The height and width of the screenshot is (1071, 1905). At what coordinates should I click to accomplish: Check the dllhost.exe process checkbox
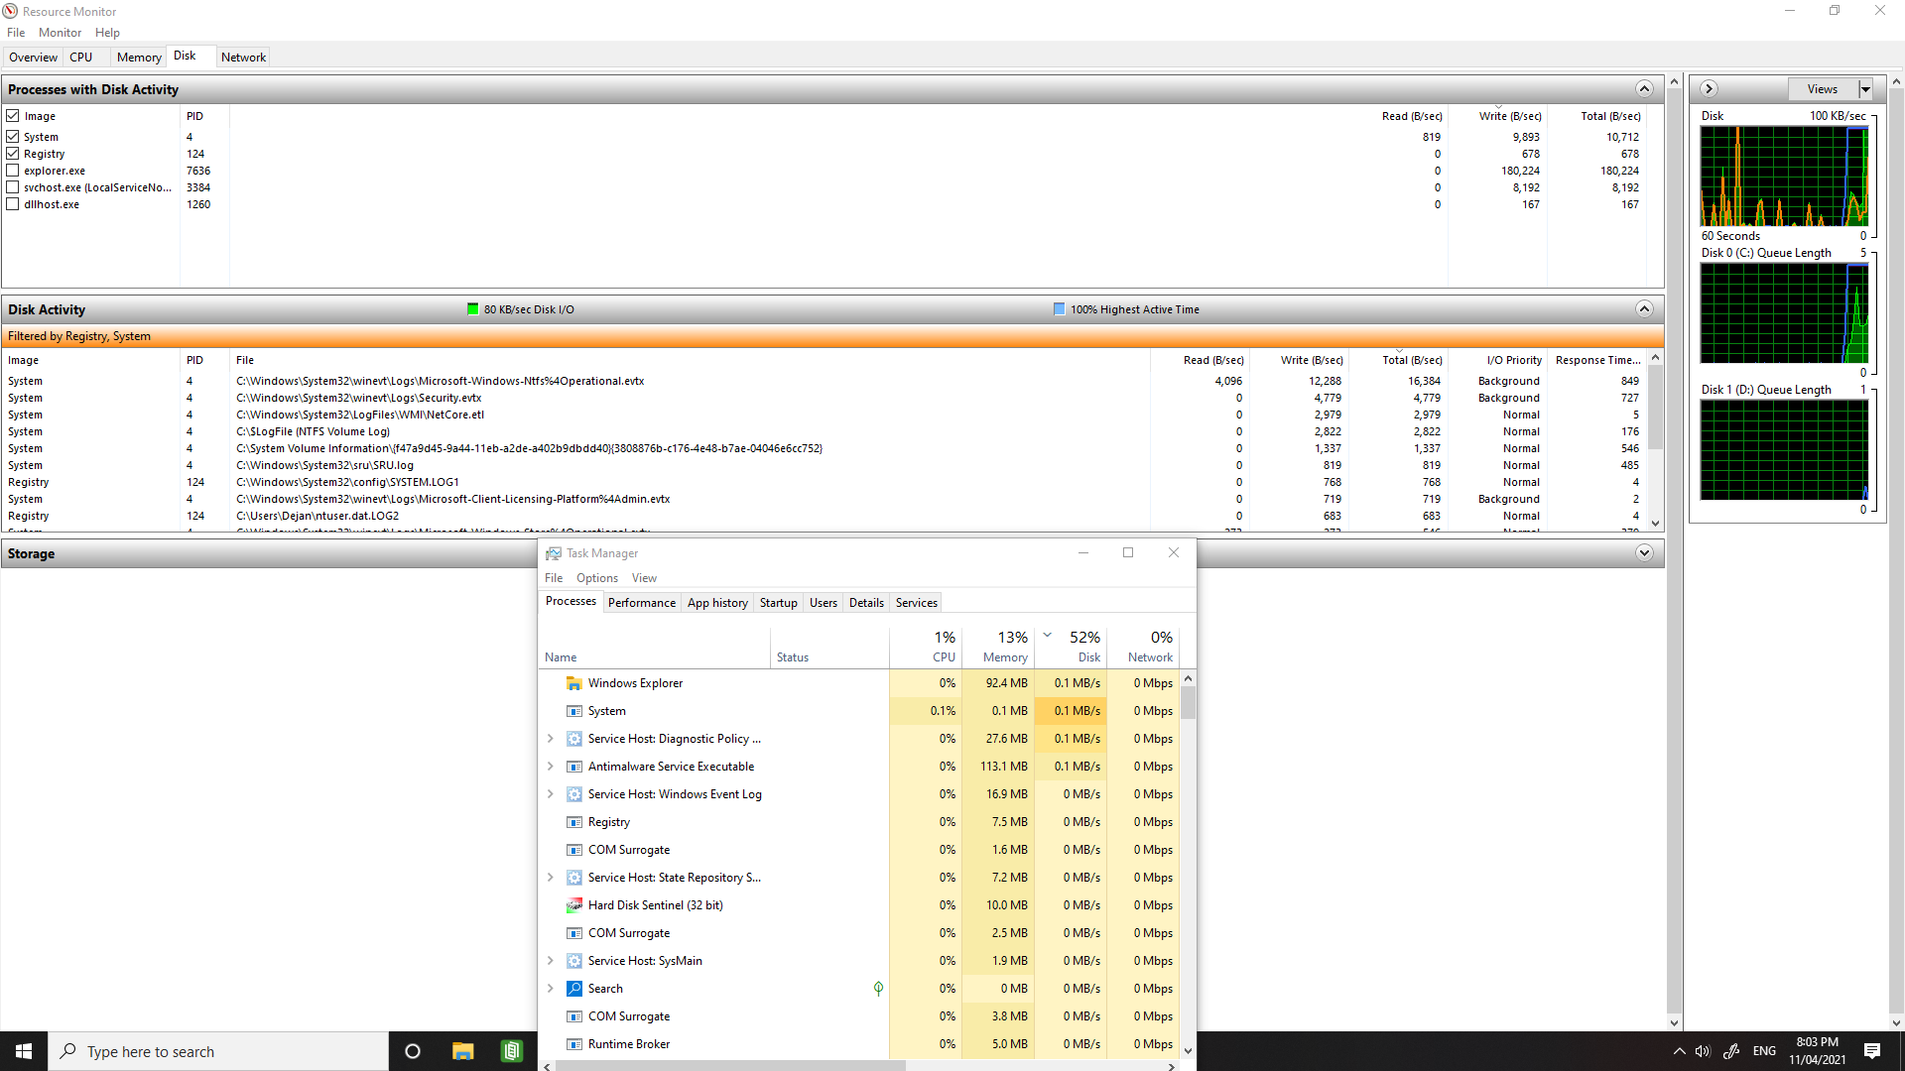click(13, 204)
